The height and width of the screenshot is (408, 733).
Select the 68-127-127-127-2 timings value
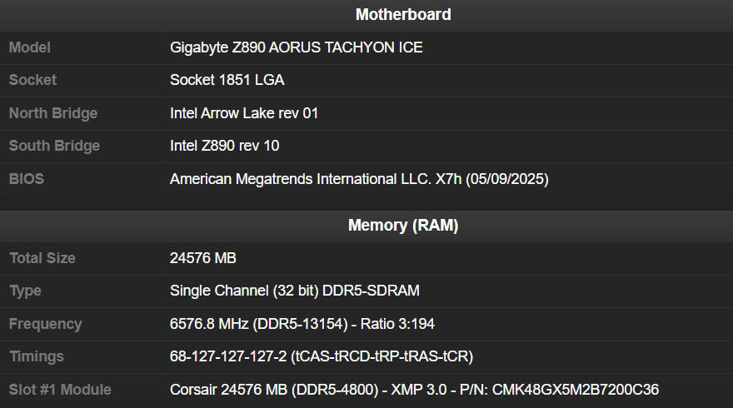322,356
